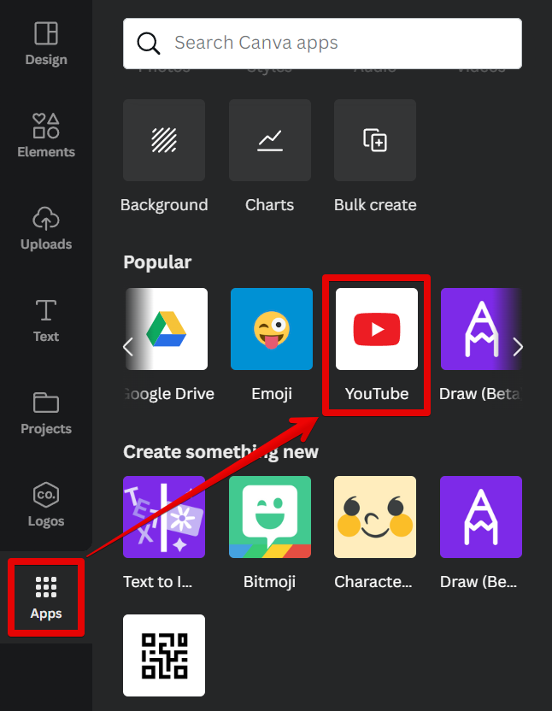Open the QR code app tile

click(x=164, y=655)
